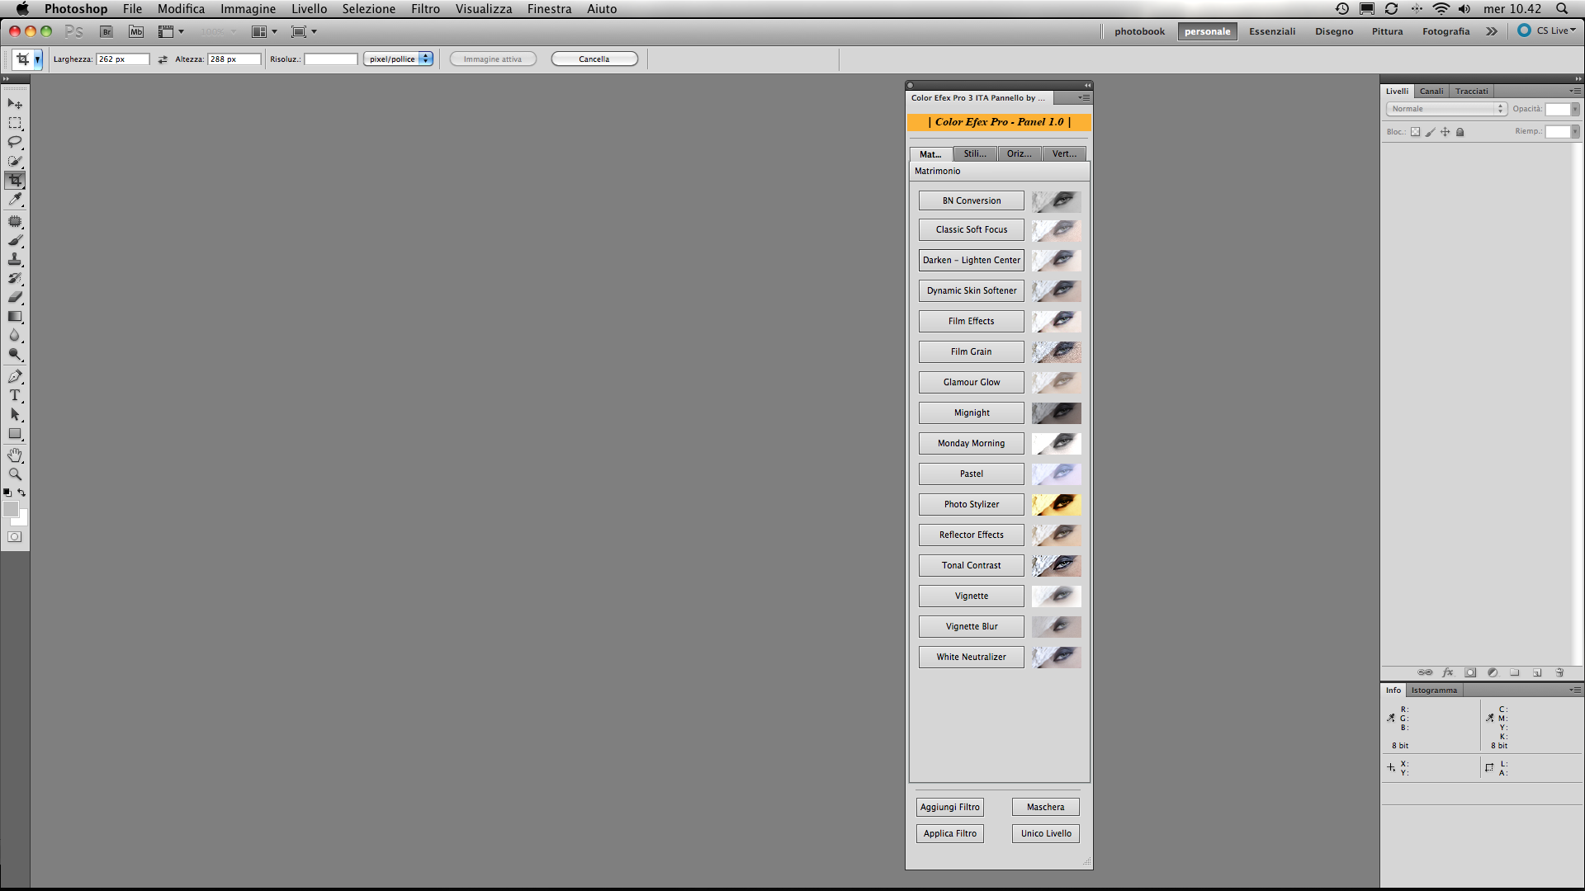Reset default foreground and background colors
Screen dimensions: 1585x891
pyautogui.click(x=7, y=493)
